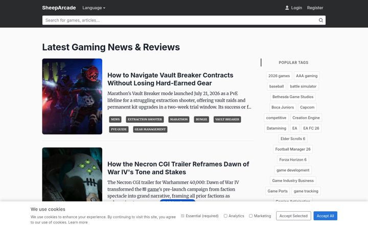Open the Language dropdown

(94, 8)
